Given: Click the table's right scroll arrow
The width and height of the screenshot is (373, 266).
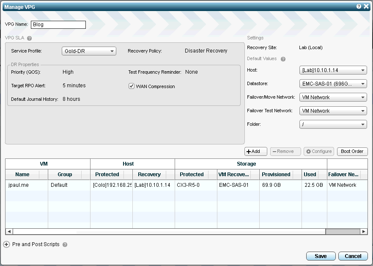Looking at the screenshot, I should (x=364, y=232).
